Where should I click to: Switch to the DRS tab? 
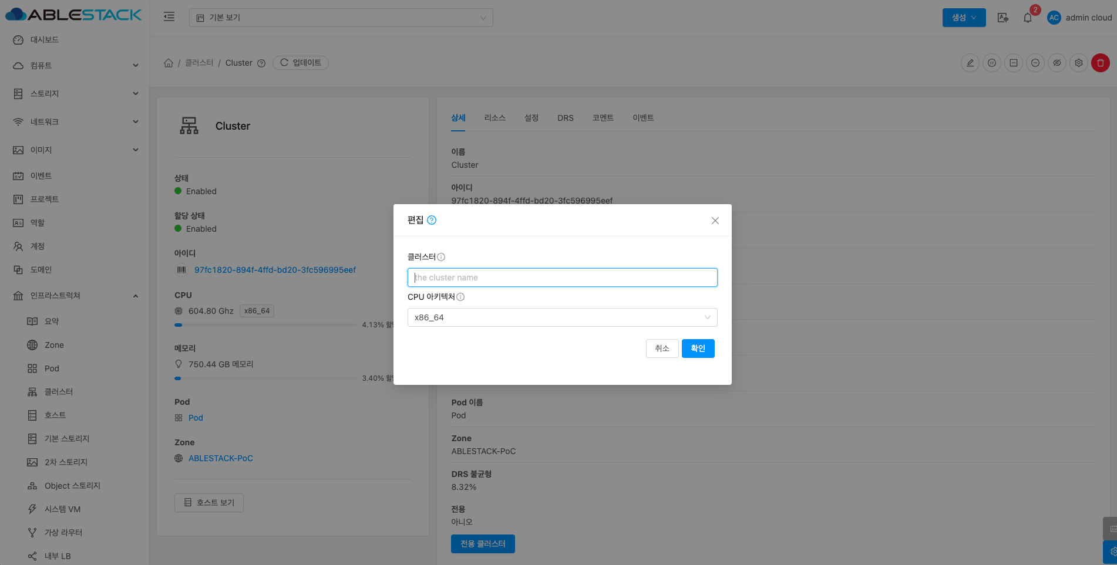pyautogui.click(x=565, y=118)
